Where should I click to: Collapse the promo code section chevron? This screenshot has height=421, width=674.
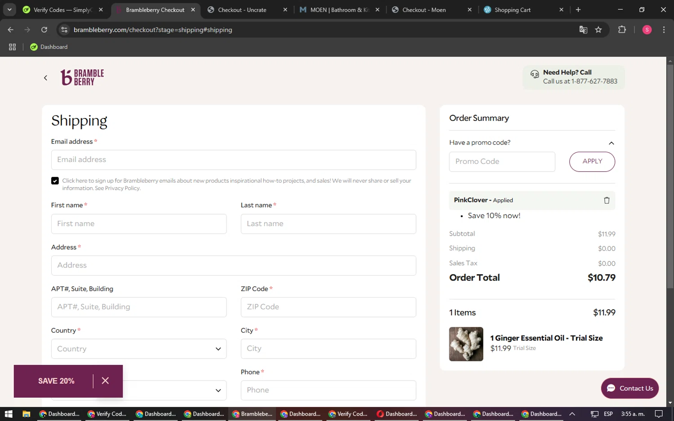611,143
